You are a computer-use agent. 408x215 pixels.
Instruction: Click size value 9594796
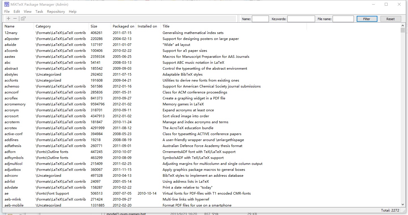click(98, 104)
